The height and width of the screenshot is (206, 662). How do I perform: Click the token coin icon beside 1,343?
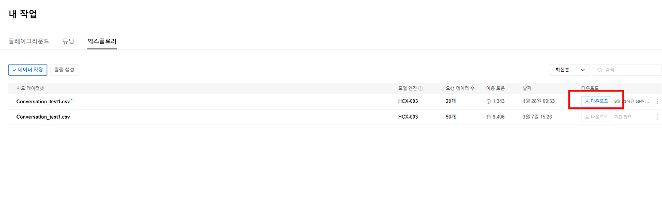[x=489, y=101]
